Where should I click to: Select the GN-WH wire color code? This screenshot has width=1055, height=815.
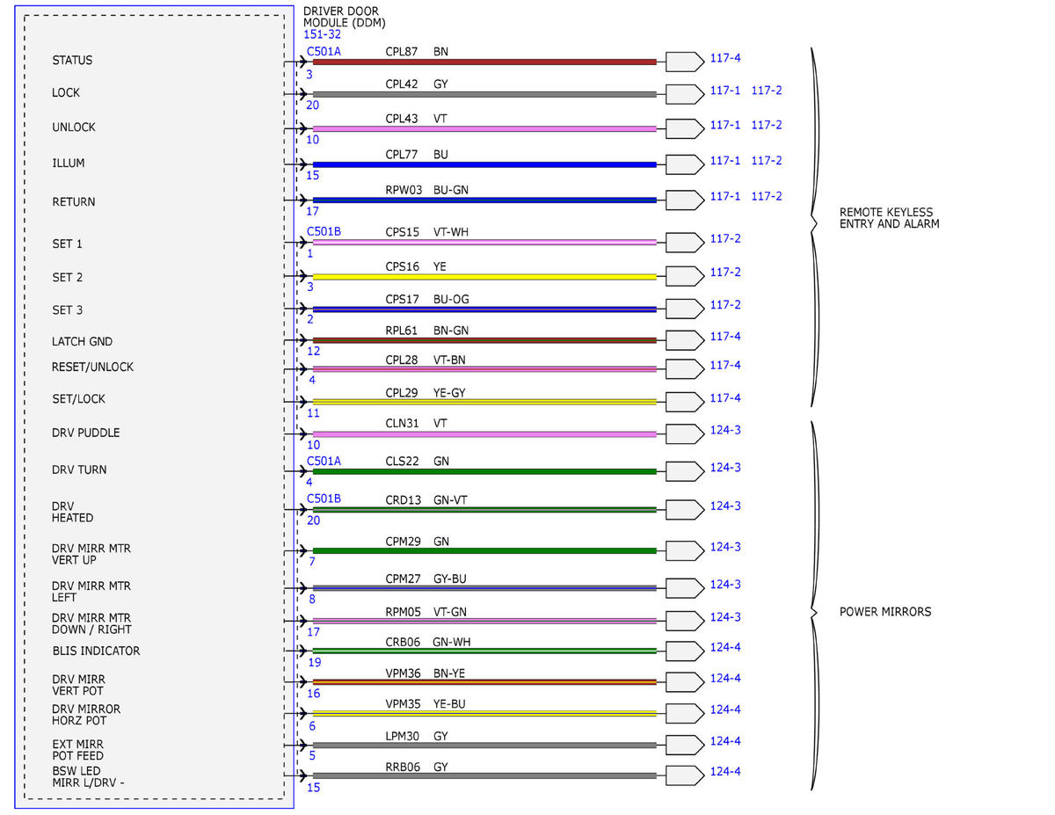452,642
